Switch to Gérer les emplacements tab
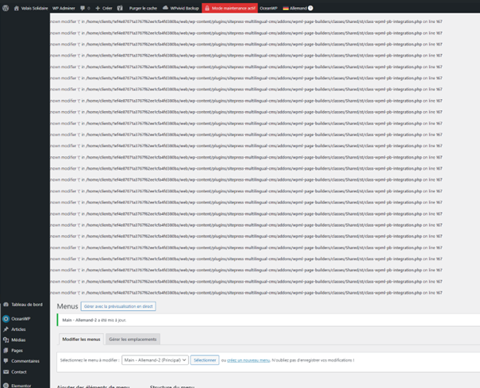 (x=132, y=340)
